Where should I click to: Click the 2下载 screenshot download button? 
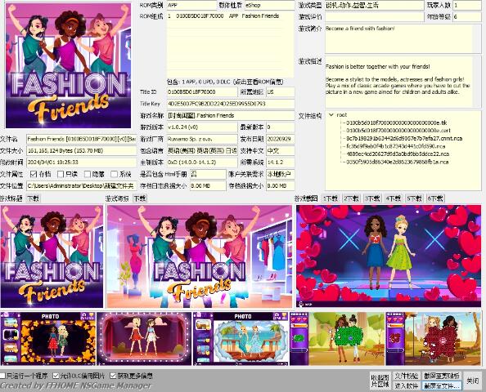click(351, 198)
